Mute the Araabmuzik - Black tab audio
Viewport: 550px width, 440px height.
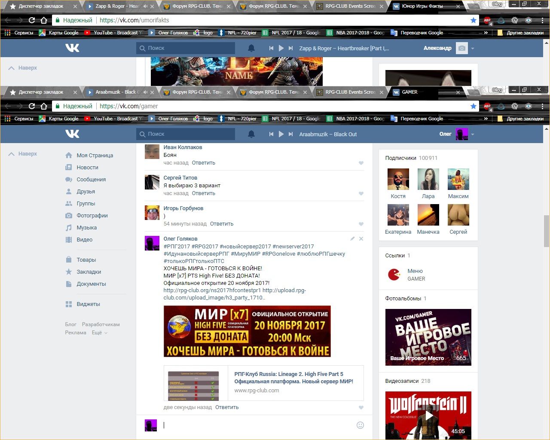coord(145,92)
